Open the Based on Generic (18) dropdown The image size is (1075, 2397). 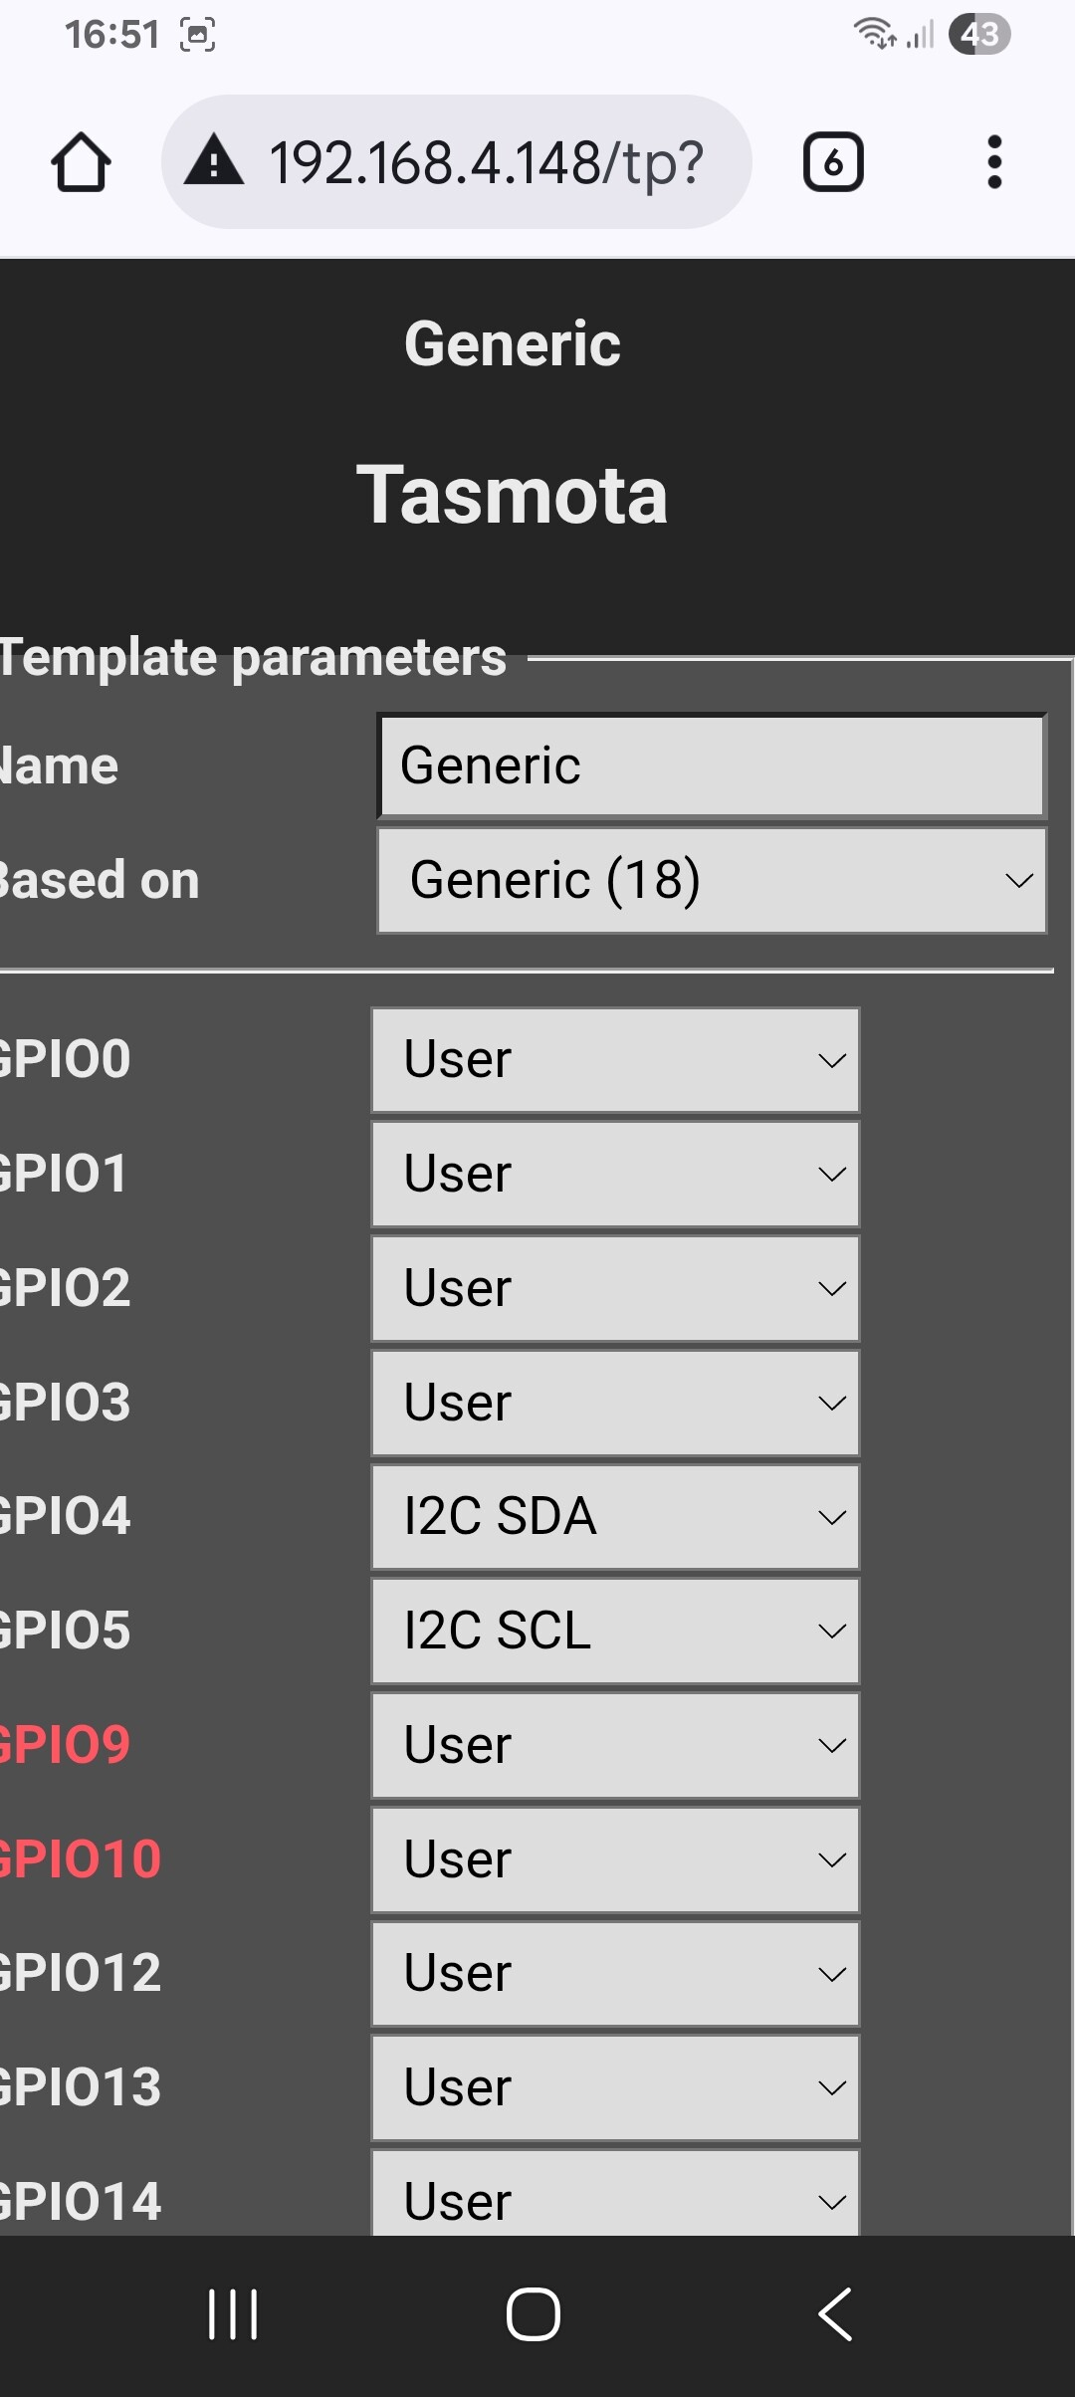[x=712, y=881]
